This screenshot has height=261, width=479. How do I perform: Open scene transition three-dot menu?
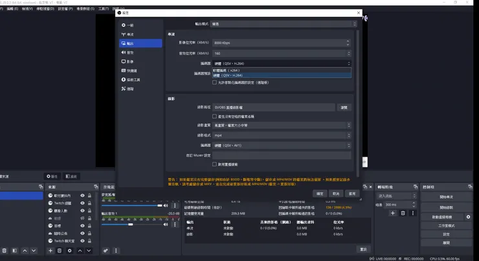coord(413,213)
